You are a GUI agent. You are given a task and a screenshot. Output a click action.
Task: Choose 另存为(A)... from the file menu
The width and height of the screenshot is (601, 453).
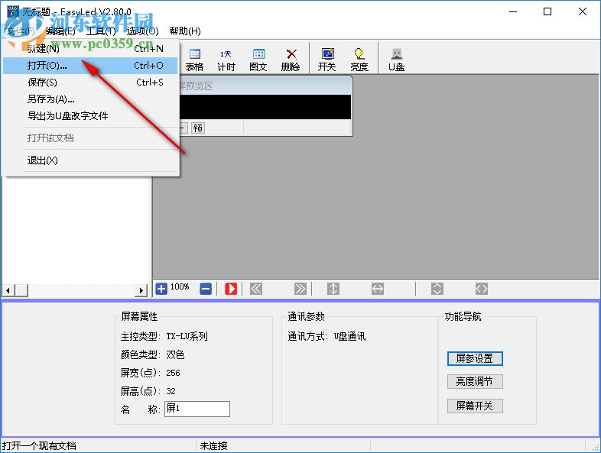[90, 99]
